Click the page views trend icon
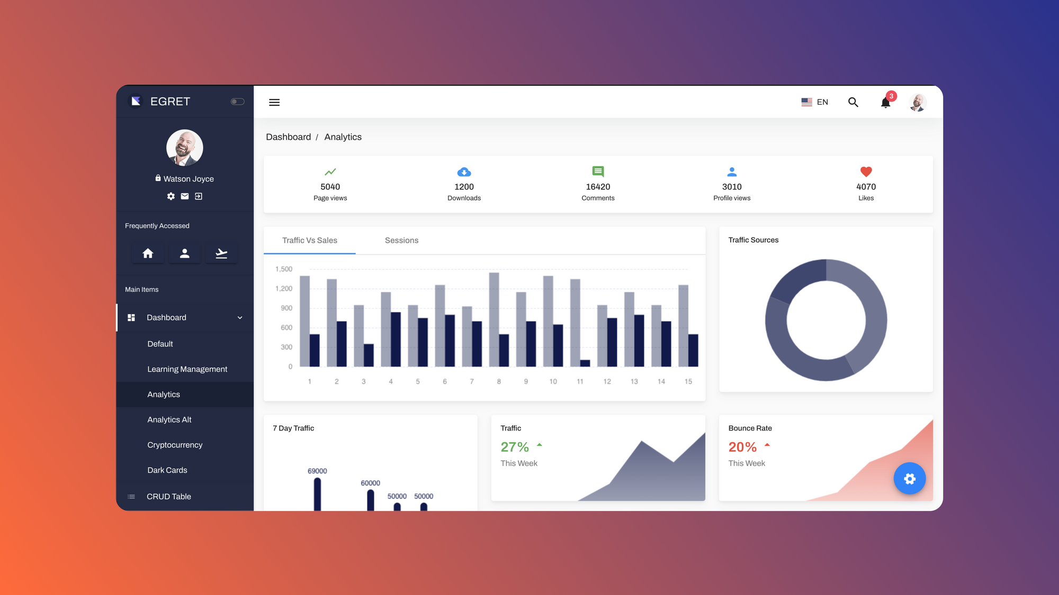This screenshot has height=595, width=1059. 329,171
